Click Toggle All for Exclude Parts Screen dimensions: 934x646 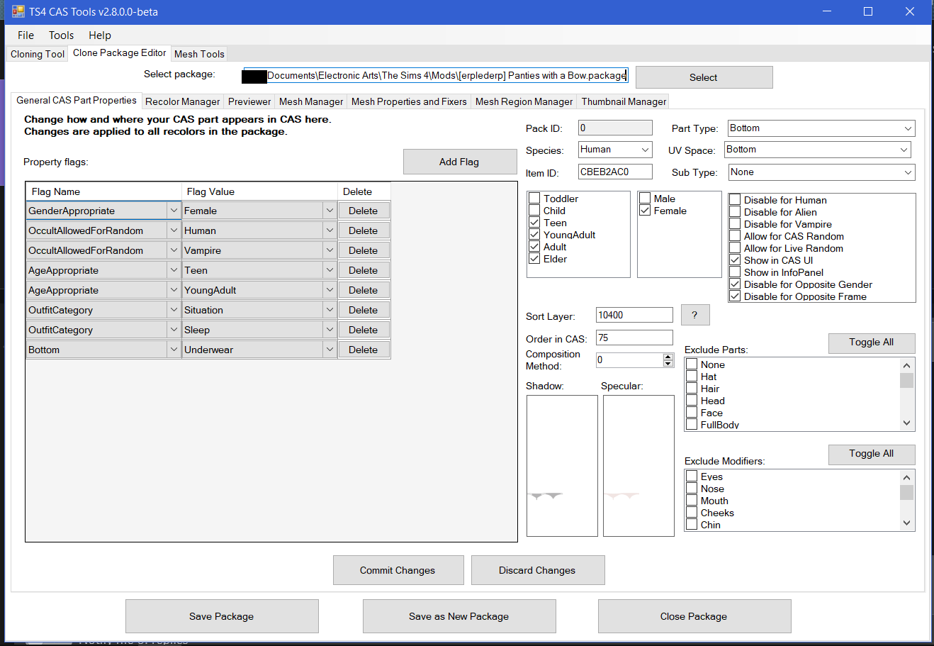tap(872, 343)
